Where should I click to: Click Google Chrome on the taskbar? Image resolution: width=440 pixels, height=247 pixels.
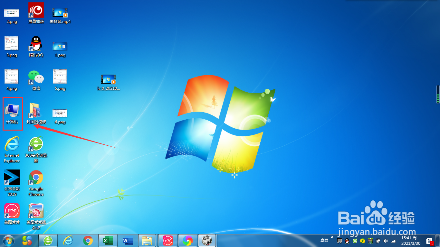[x=88, y=241]
